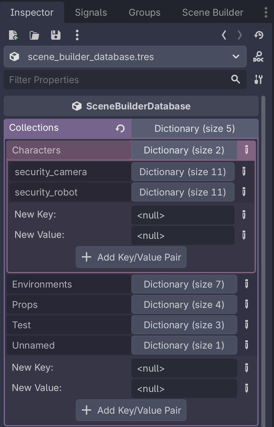Open the load resource icon
274x427 pixels.
pyautogui.click(x=34, y=35)
